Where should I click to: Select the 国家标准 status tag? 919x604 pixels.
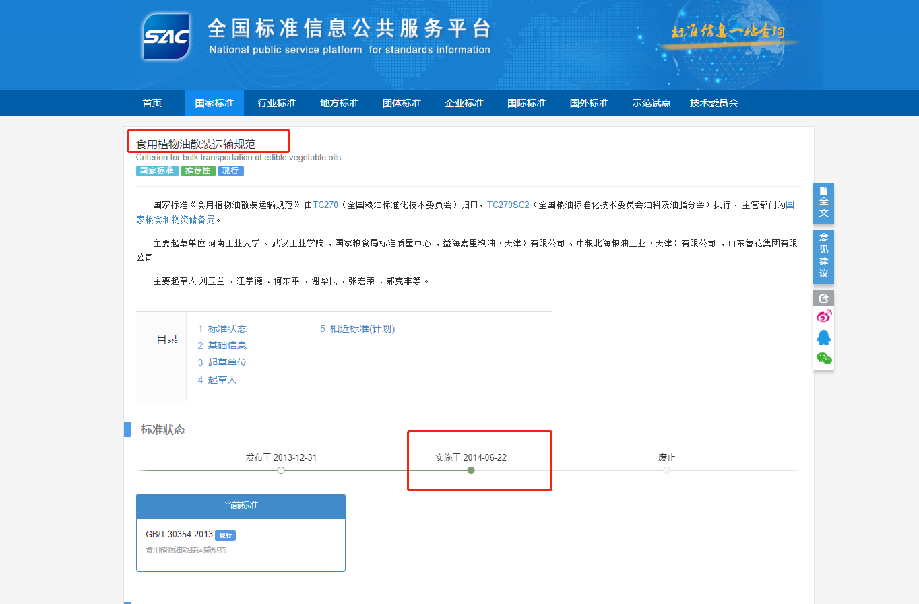point(156,170)
